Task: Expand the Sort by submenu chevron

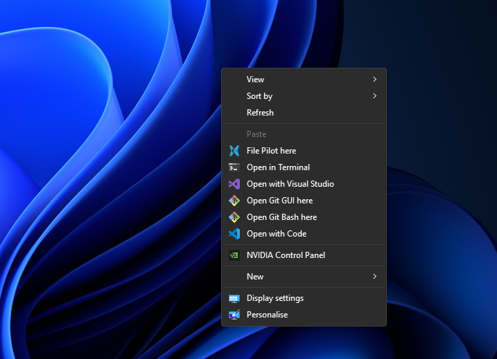Action: 375,96
